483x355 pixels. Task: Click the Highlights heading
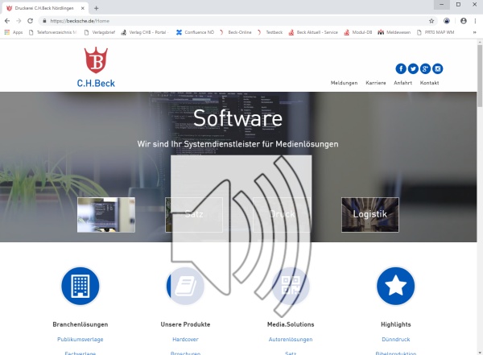(396, 324)
